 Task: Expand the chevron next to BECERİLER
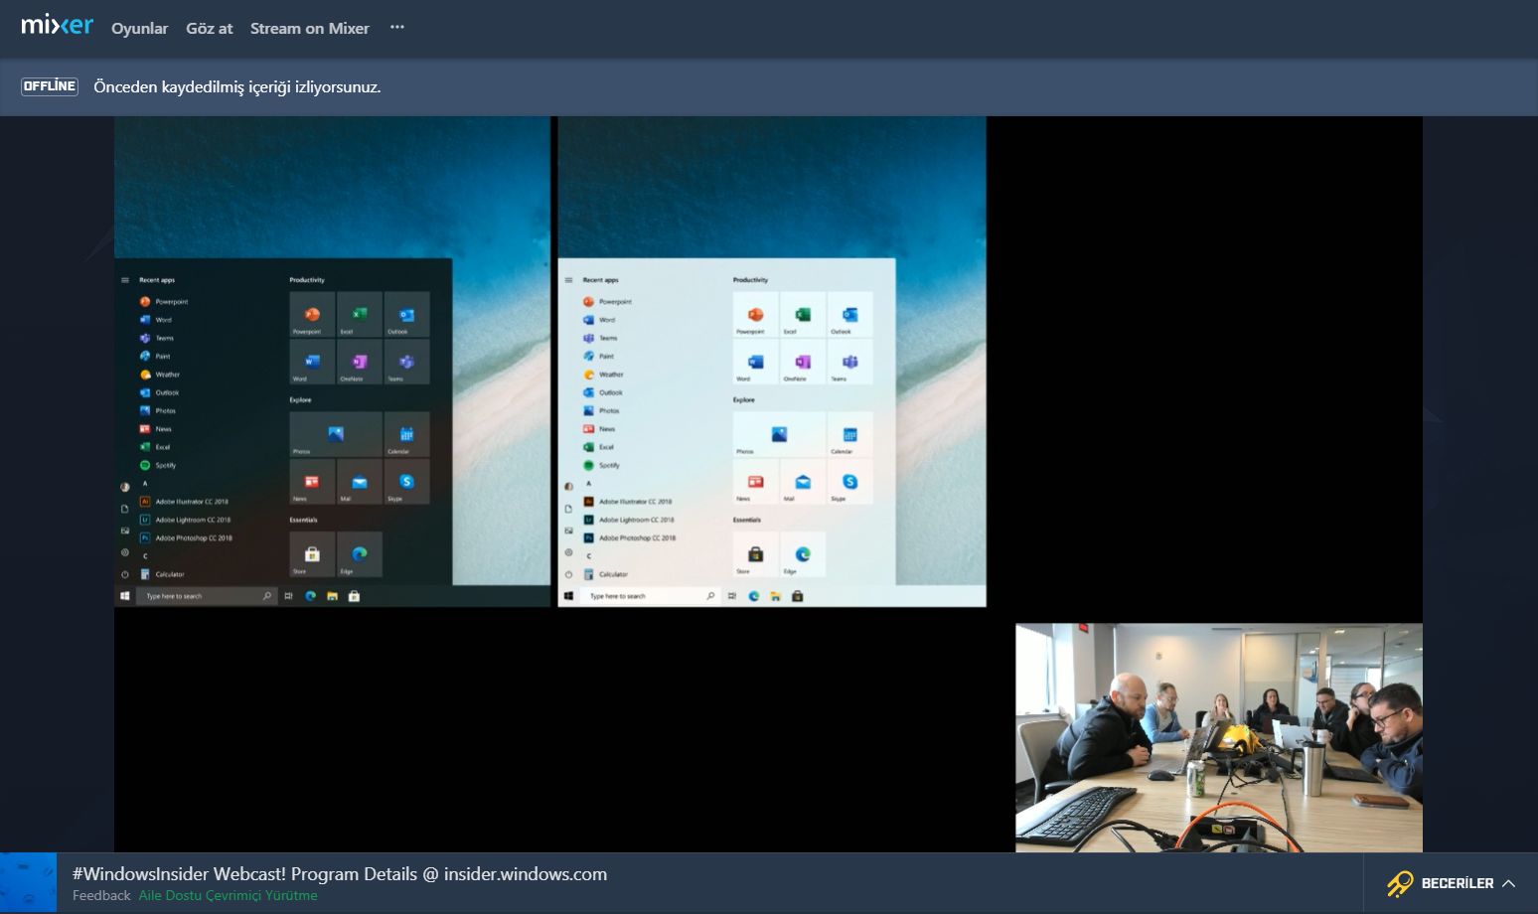[1508, 883]
